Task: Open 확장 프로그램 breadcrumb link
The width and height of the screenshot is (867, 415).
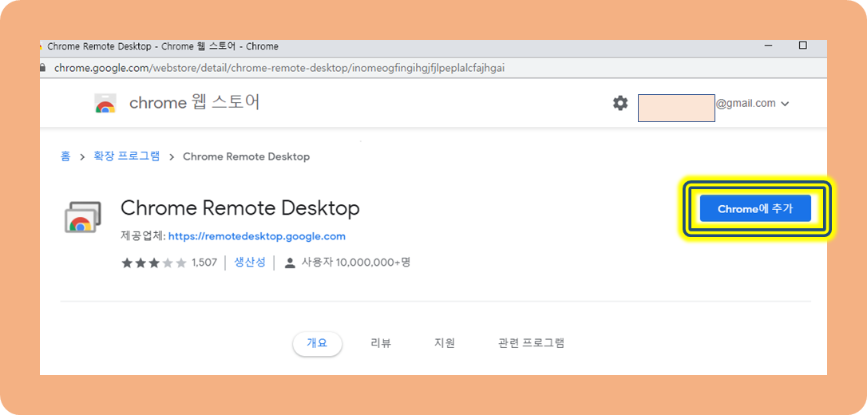Action: (x=127, y=156)
